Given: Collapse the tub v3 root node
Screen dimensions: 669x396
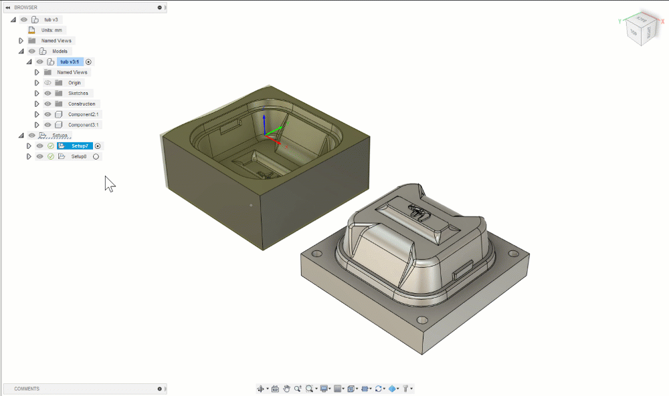Looking at the screenshot, I should coord(13,19).
